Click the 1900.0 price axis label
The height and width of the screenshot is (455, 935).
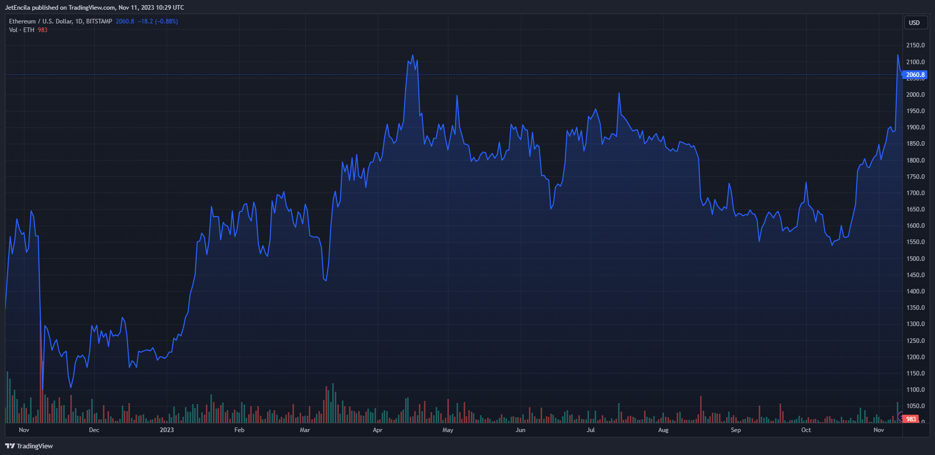pos(915,127)
